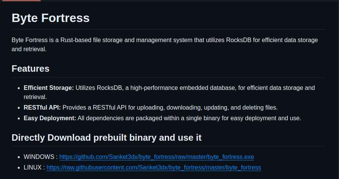Click the bold "Efficient Storage:" label

tap(48, 88)
